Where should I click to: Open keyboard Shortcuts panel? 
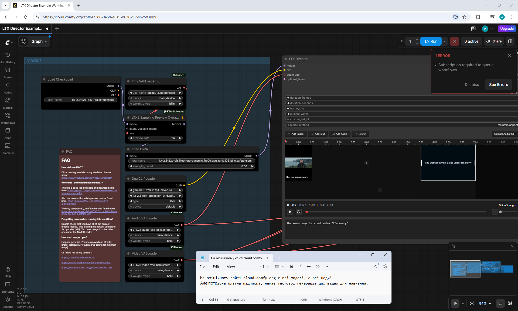(8, 287)
